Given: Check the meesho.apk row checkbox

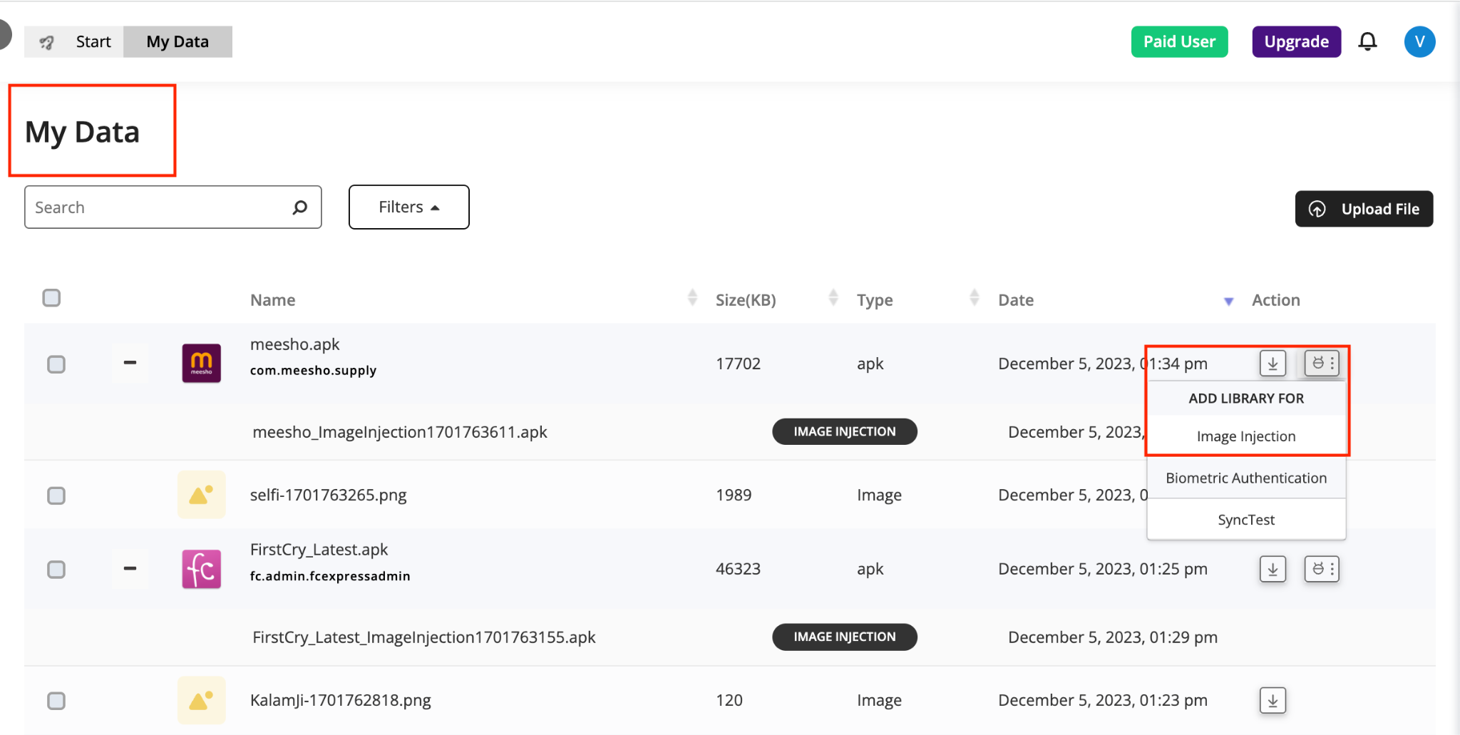Looking at the screenshot, I should click(x=56, y=364).
